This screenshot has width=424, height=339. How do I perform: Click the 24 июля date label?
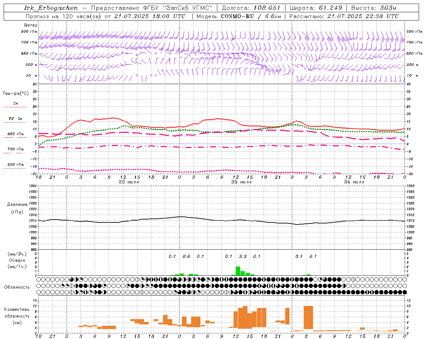click(x=354, y=182)
